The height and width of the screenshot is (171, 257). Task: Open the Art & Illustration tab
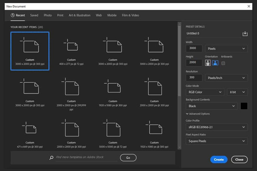pyautogui.click(x=80, y=15)
